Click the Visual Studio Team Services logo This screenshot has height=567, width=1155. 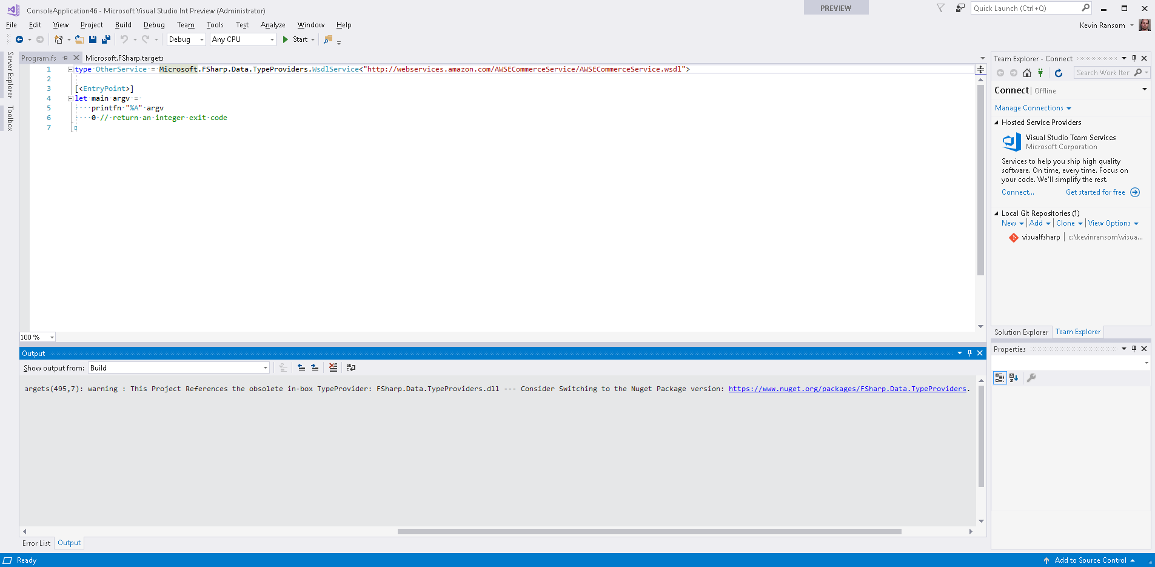click(1011, 142)
